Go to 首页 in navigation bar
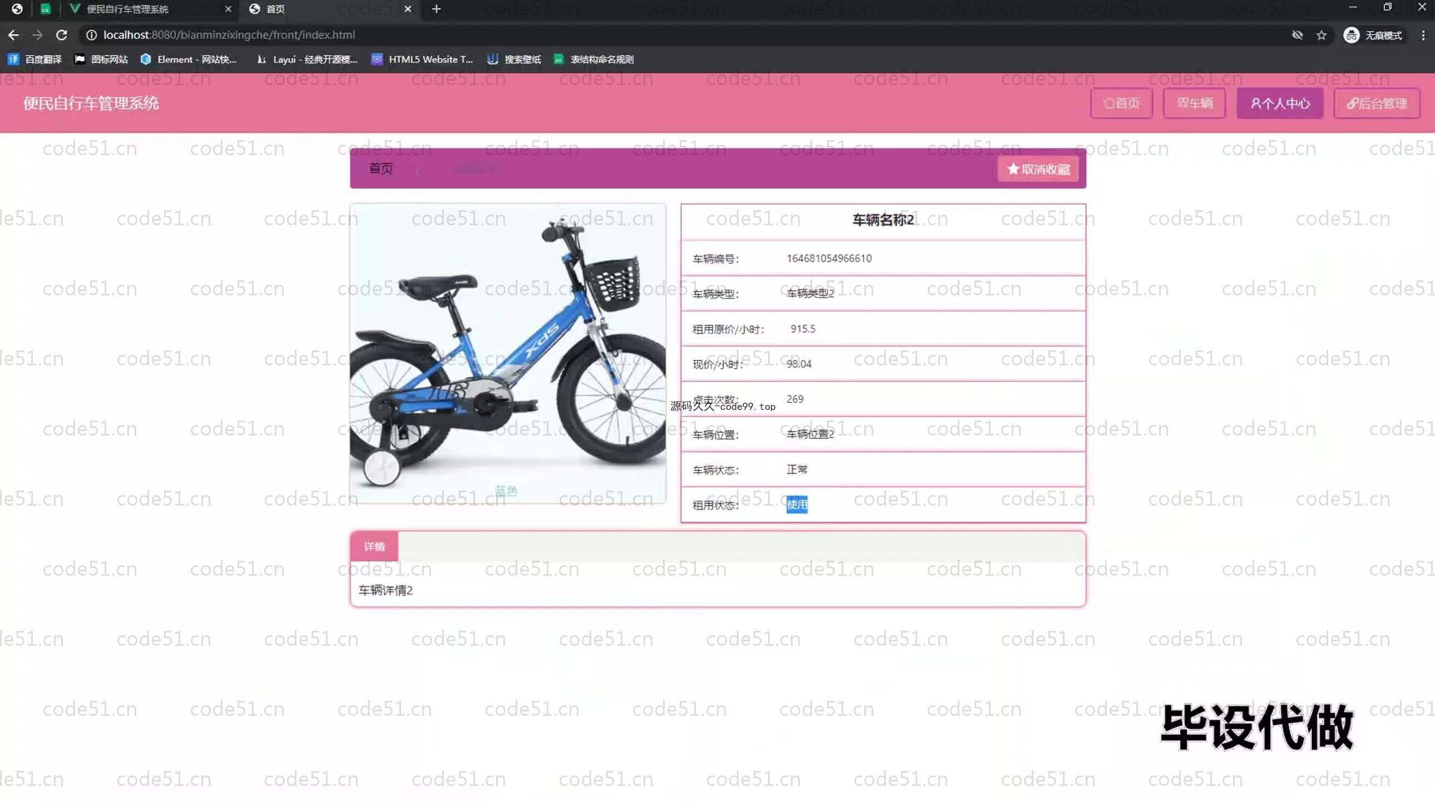 [1121, 103]
